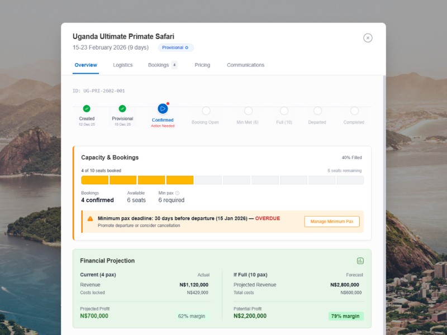Viewport: 447px width, 335px height.
Task: Open the Communications tab
Action: pyautogui.click(x=245, y=65)
